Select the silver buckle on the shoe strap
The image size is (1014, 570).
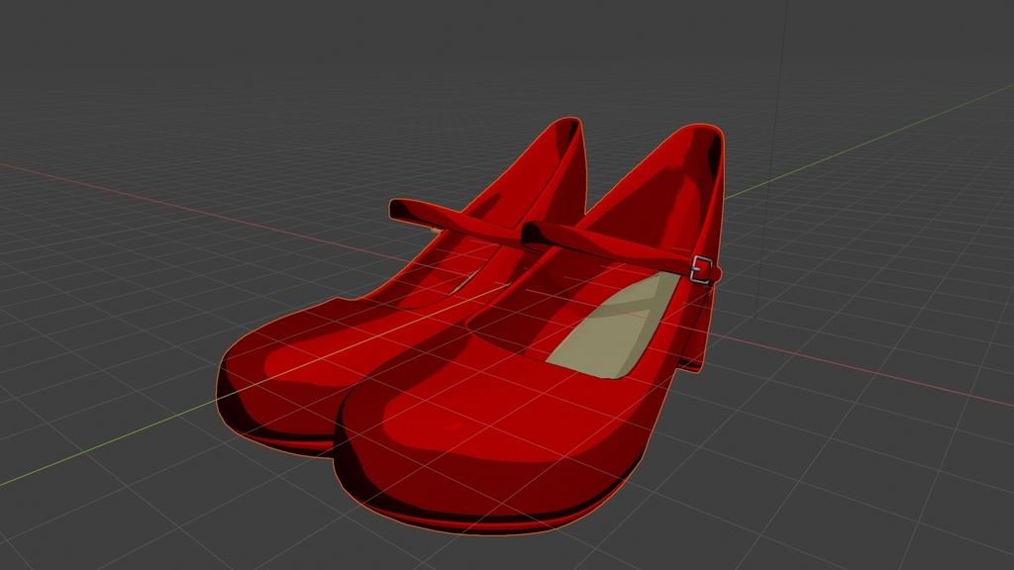coord(701,269)
